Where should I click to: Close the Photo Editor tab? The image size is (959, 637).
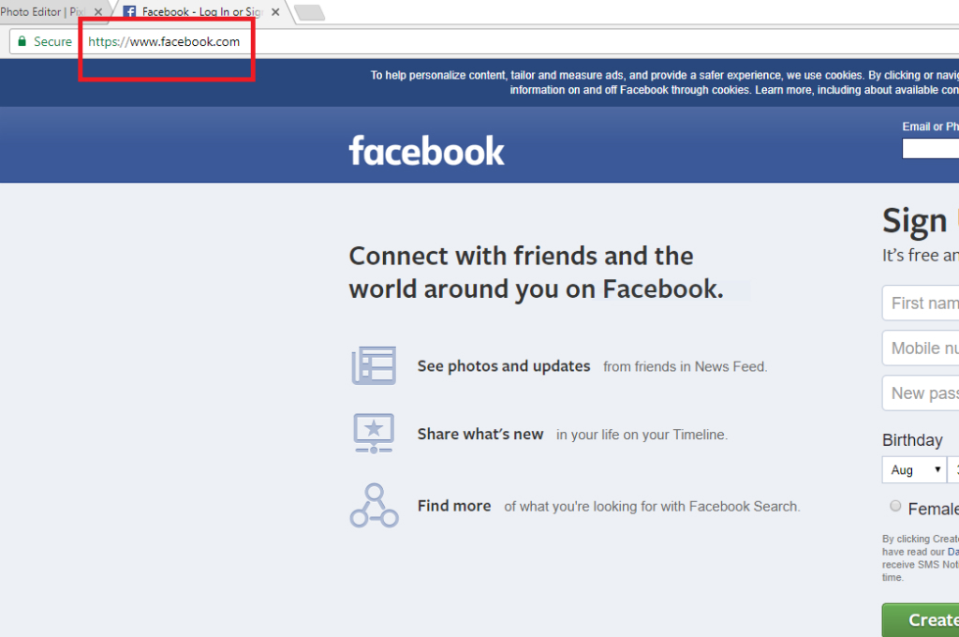pos(98,12)
